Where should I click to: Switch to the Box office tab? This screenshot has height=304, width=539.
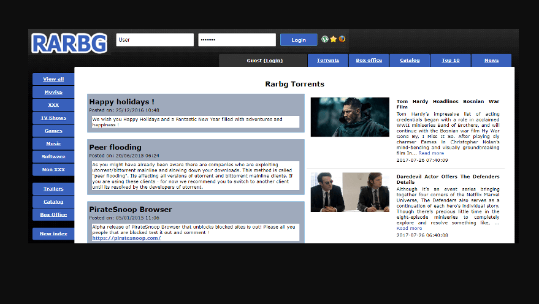tap(369, 61)
